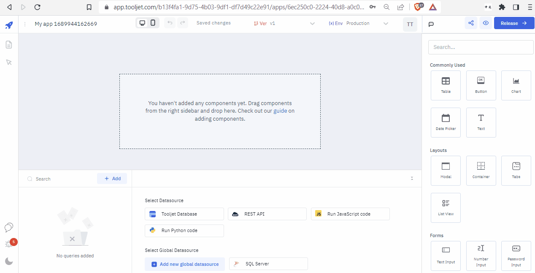Choose Run JavaScript code datasource

point(350,214)
